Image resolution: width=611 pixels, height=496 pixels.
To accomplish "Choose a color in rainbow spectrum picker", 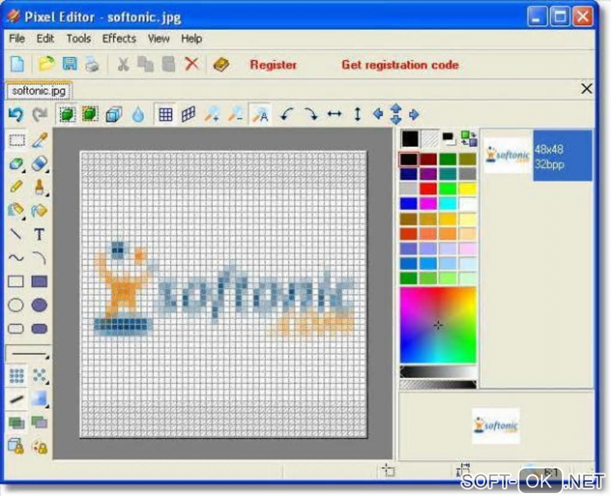I will [438, 325].
